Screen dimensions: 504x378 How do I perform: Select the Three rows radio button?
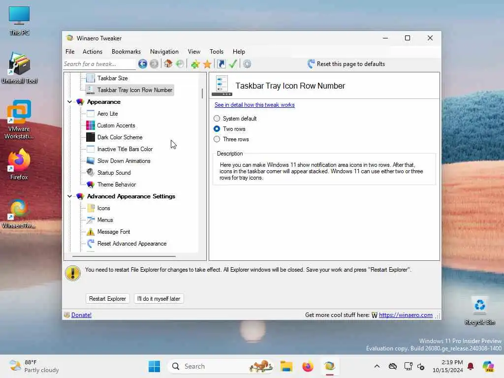click(217, 139)
